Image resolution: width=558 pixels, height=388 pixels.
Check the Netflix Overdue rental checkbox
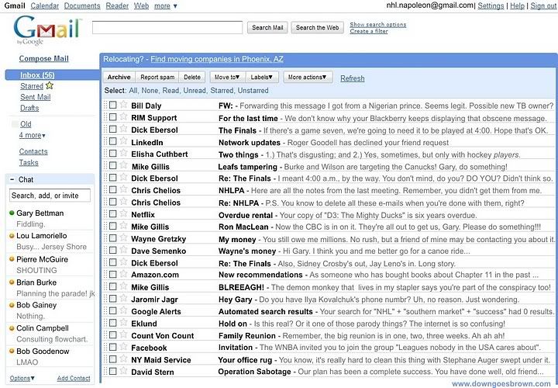coord(113,213)
